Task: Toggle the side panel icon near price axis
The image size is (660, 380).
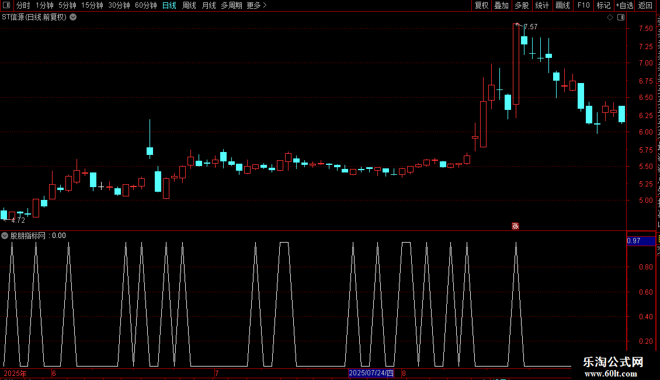Action: pos(621,18)
